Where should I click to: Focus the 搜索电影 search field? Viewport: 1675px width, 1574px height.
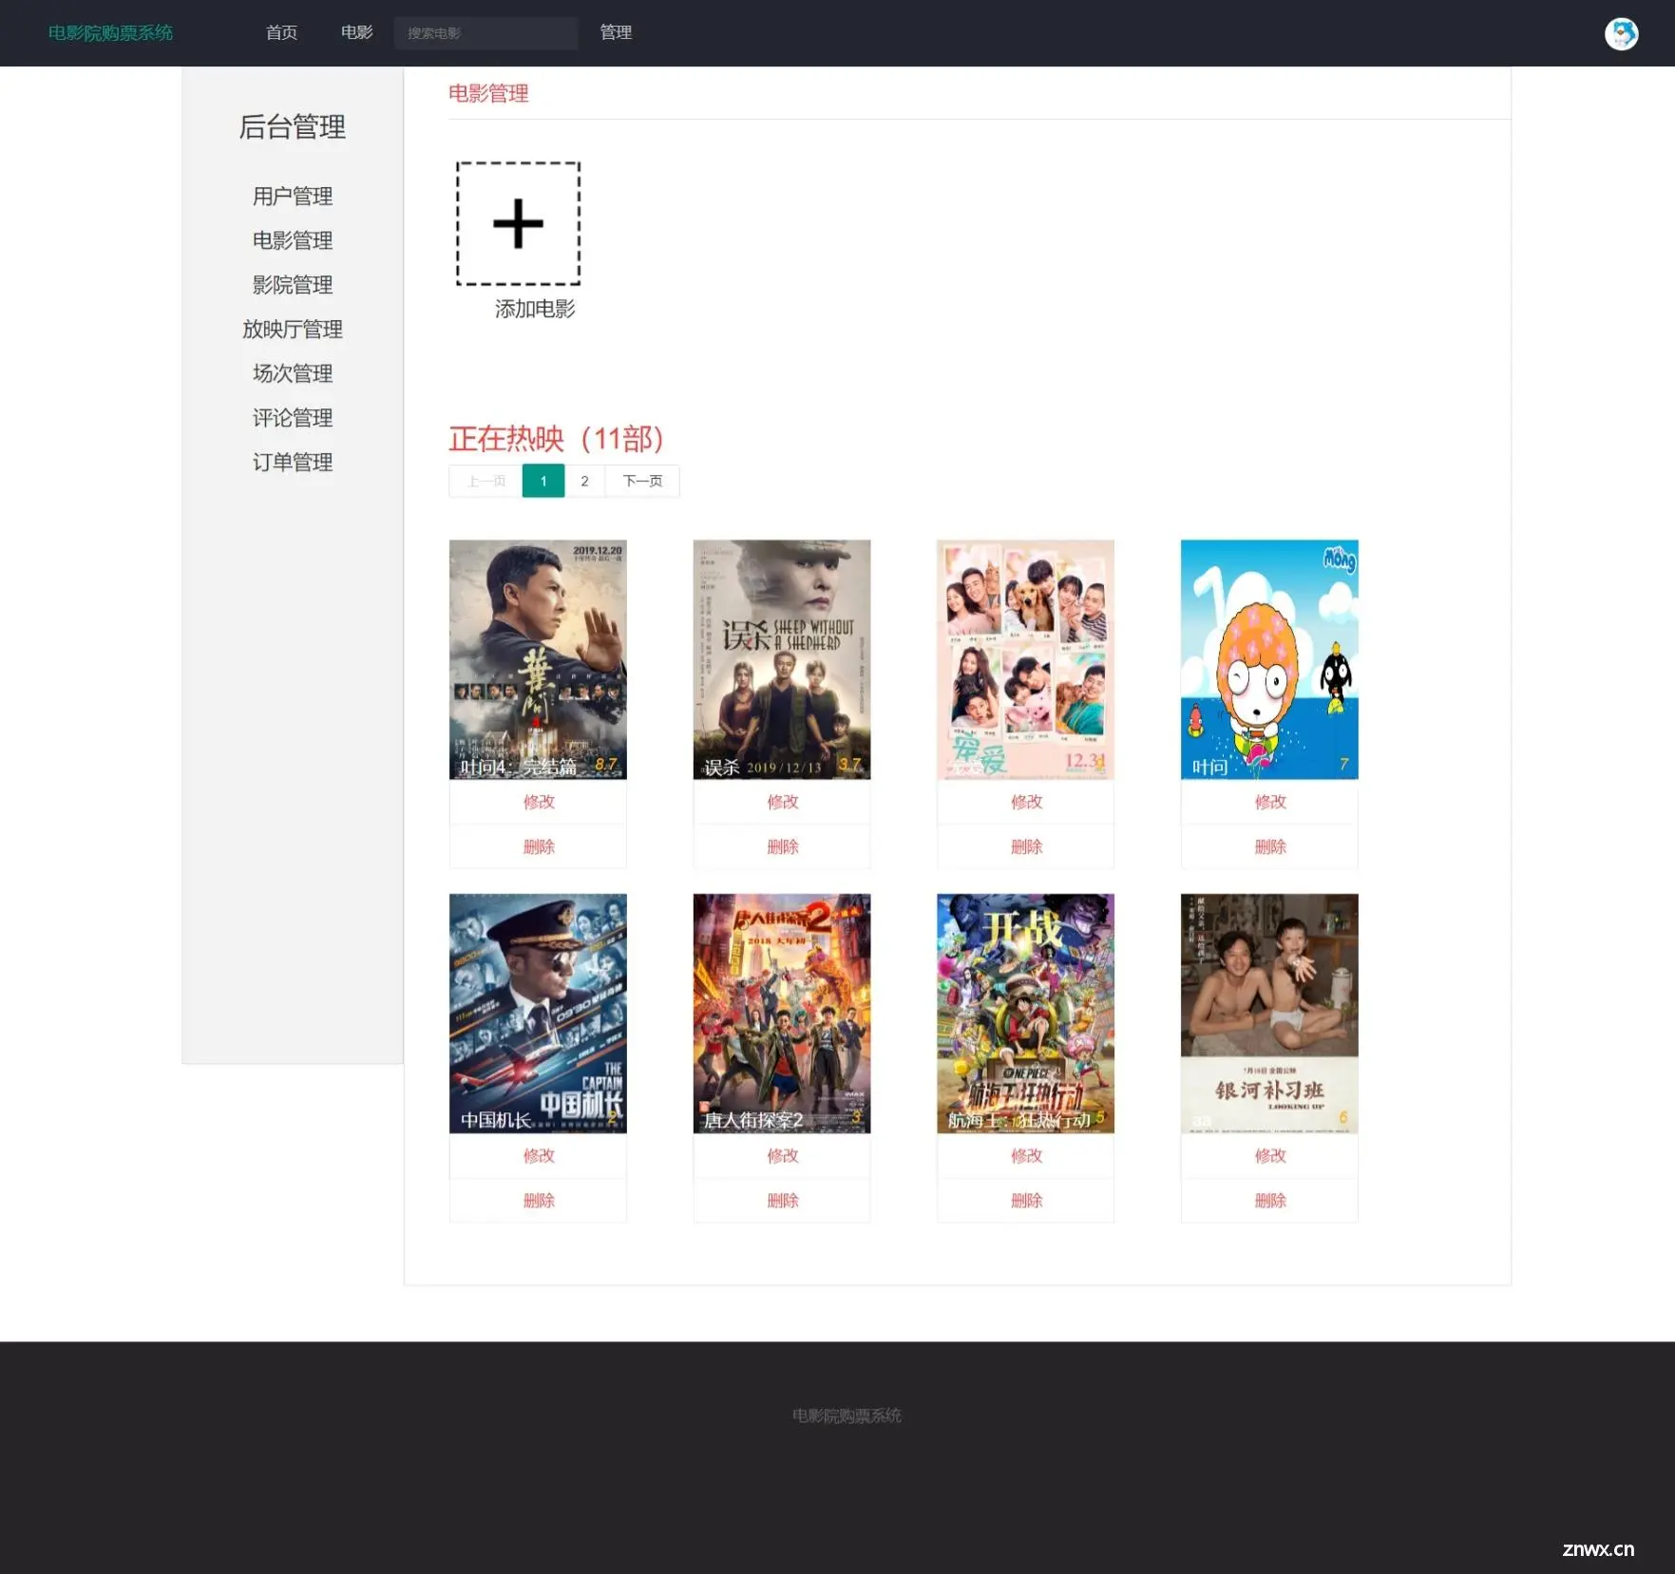(x=485, y=33)
